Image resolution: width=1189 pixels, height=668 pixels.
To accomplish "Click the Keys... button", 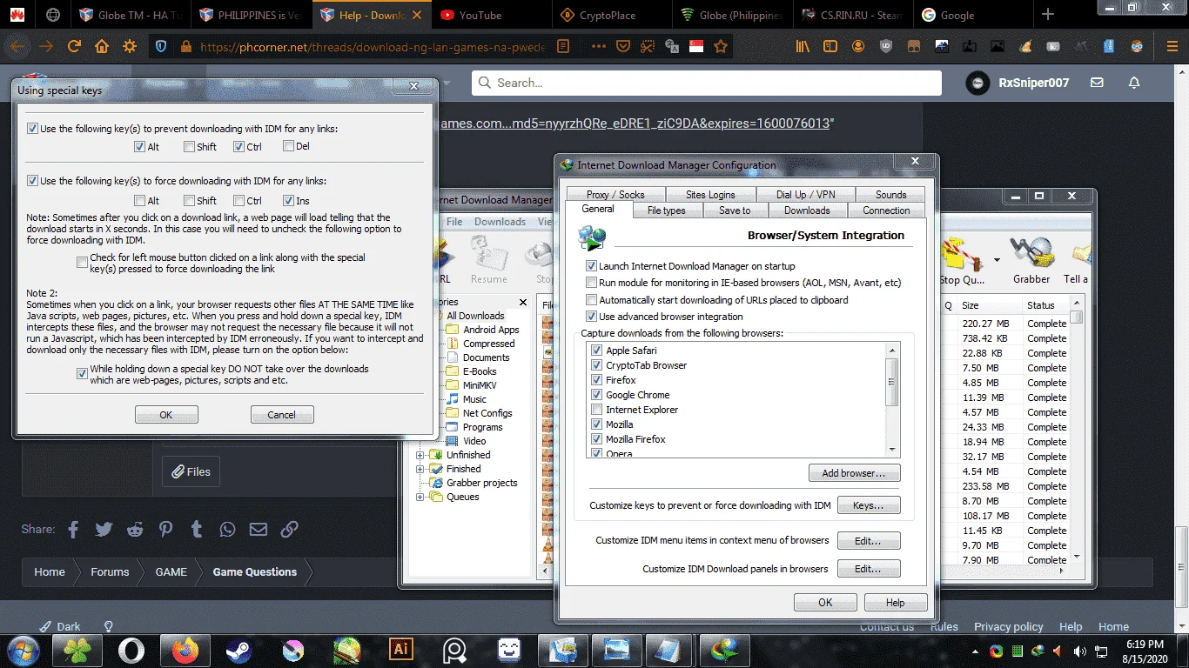I will click(869, 505).
